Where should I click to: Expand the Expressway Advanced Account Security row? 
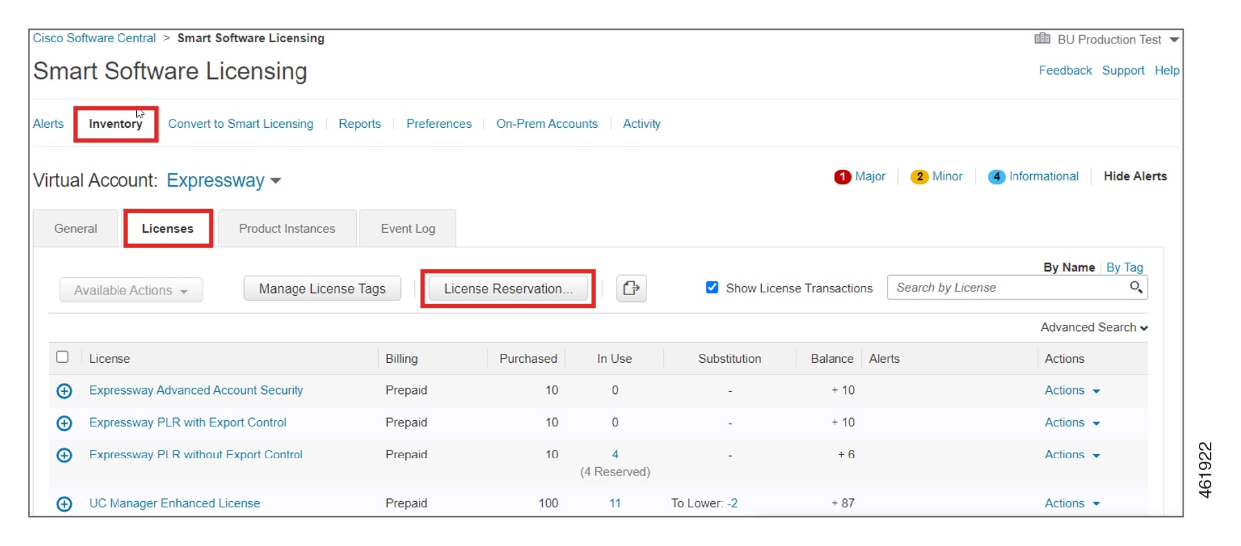(x=64, y=391)
